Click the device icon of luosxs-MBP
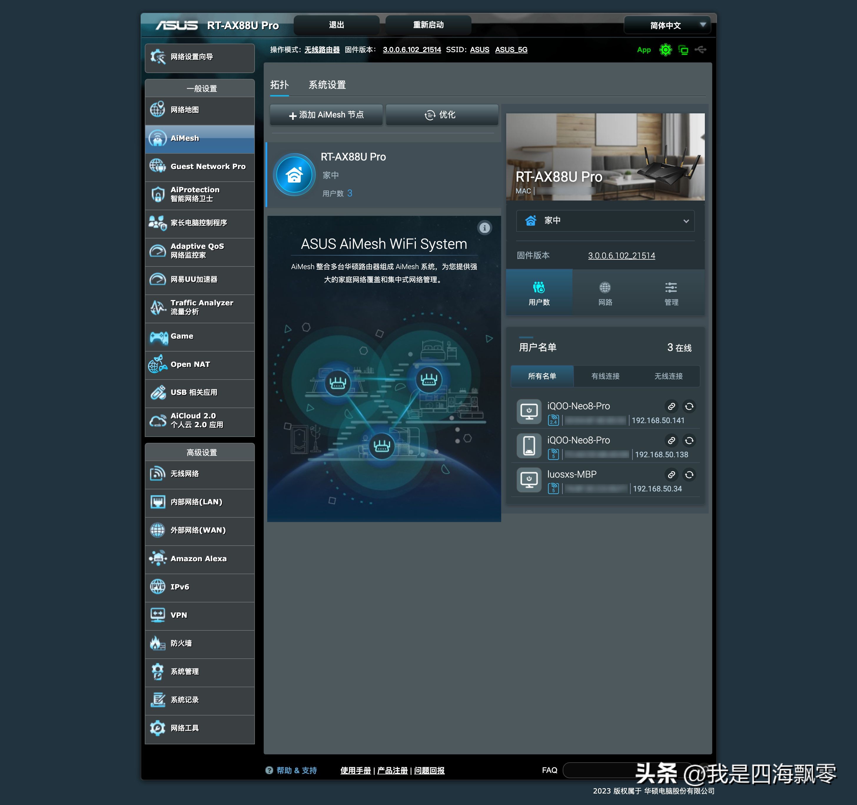The height and width of the screenshot is (805, 857). pos(529,480)
